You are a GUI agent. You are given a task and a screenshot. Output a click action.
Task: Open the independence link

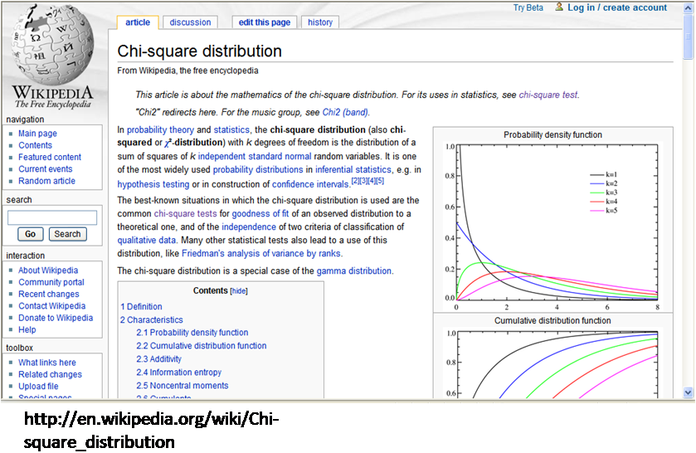tap(249, 227)
